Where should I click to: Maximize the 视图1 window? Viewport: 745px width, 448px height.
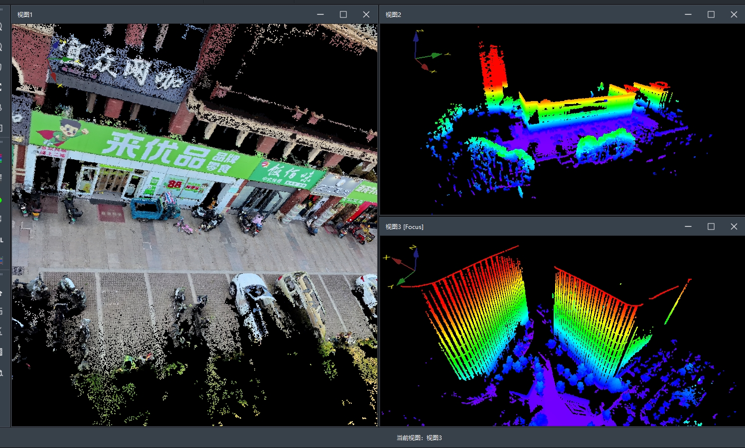click(343, 14)
